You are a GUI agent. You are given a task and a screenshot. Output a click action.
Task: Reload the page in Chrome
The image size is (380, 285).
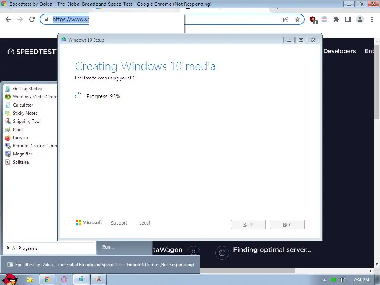coord(32,19)
